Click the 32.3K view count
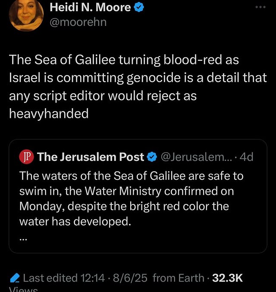 click(x=228, y=278)
